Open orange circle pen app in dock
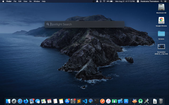 point(102,101)
